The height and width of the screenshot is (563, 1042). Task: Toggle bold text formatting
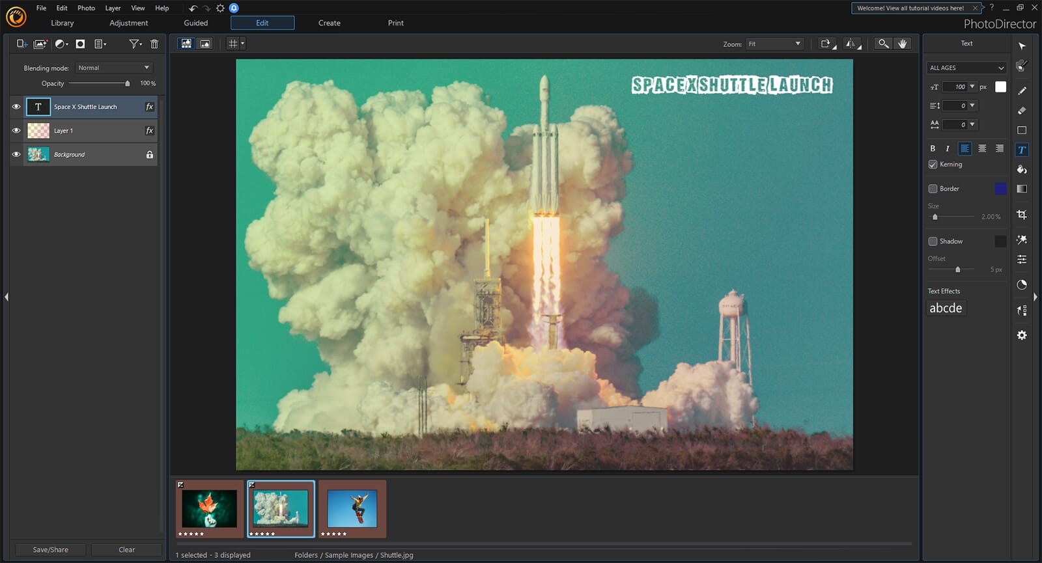pyautogui.click(x=933, y=148)
